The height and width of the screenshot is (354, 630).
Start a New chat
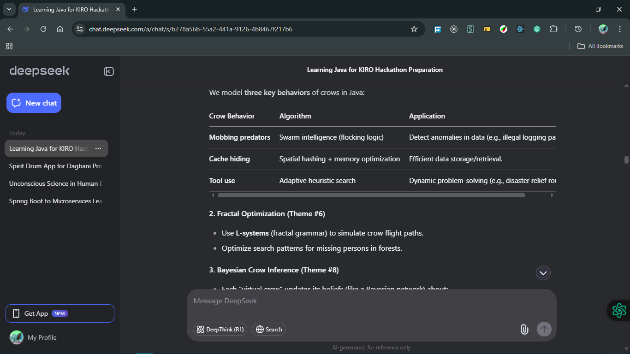[34, 103]
